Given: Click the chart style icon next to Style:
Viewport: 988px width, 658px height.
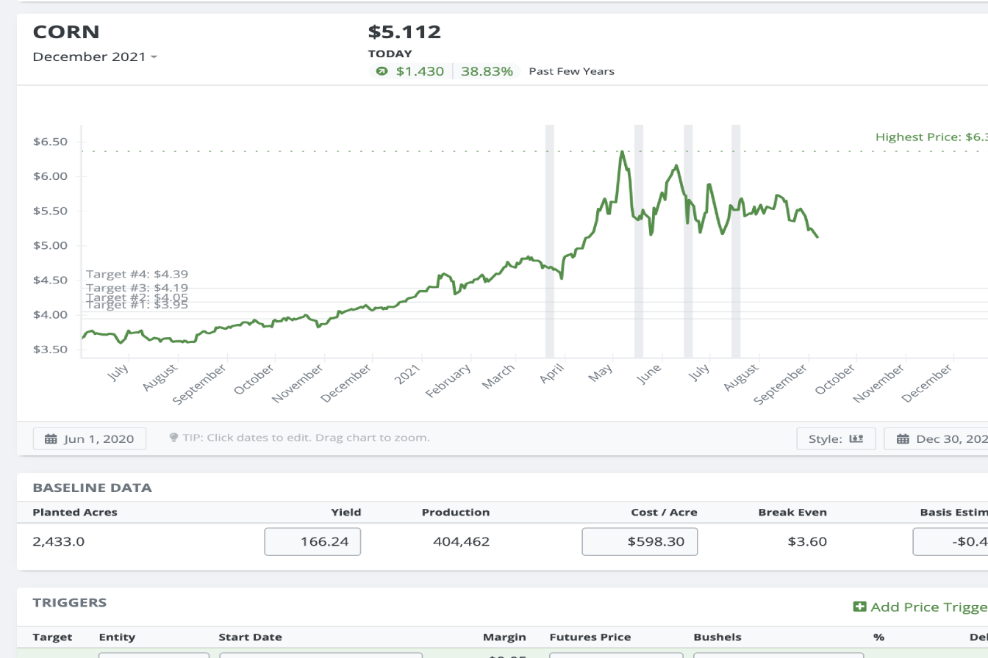Looking at the screenshot, I should [856, 439].
